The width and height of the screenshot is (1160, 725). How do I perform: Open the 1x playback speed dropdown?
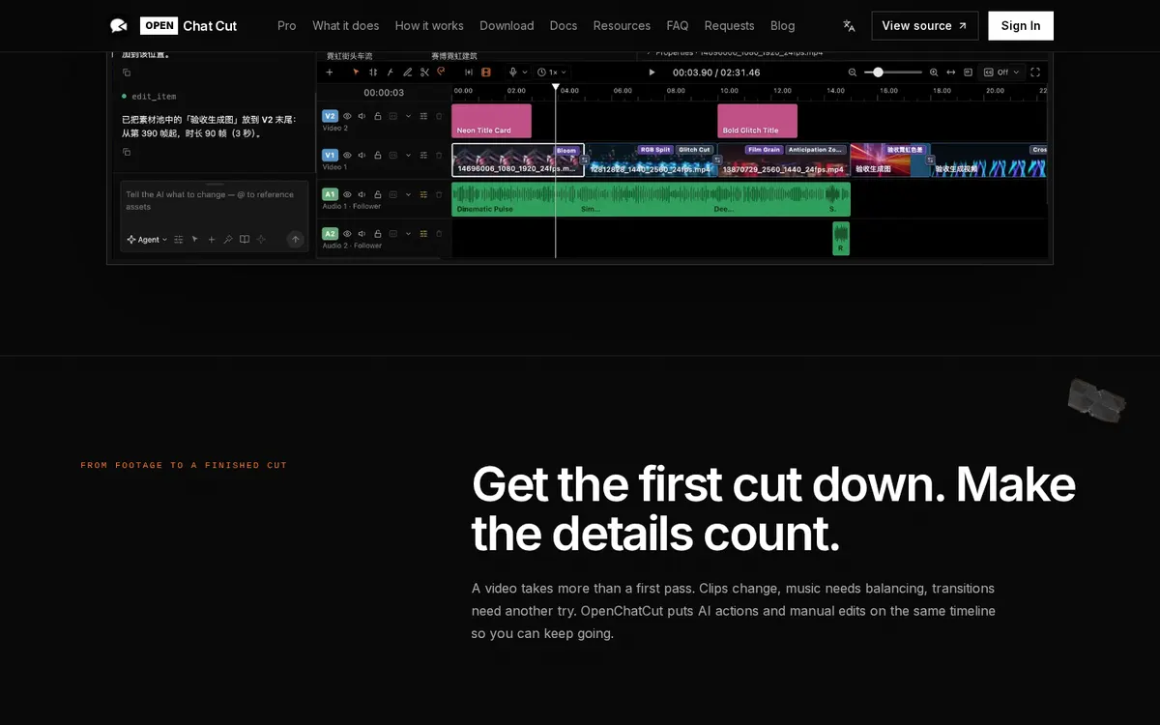coord(552,72)
